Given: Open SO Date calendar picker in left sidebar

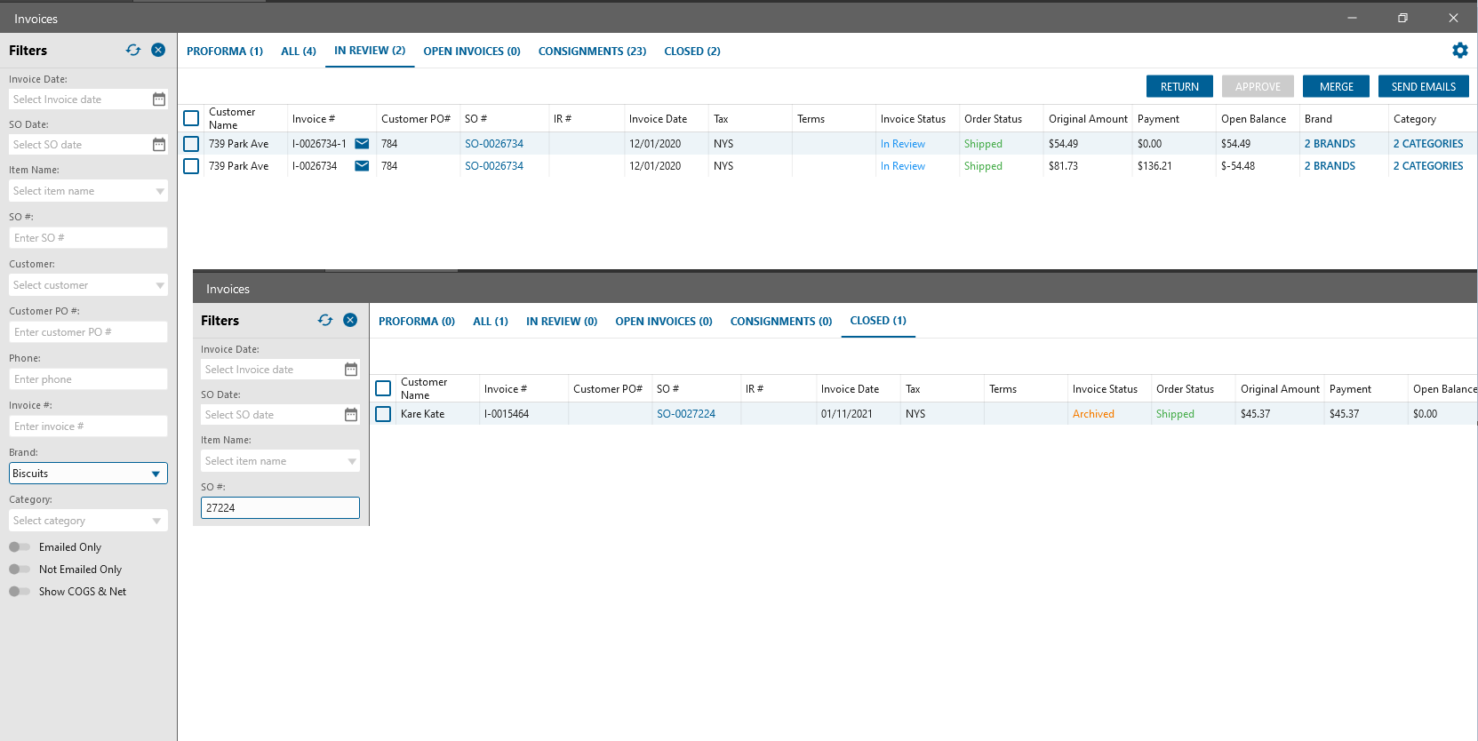Looking at the screenshot, I should point(159,145).
